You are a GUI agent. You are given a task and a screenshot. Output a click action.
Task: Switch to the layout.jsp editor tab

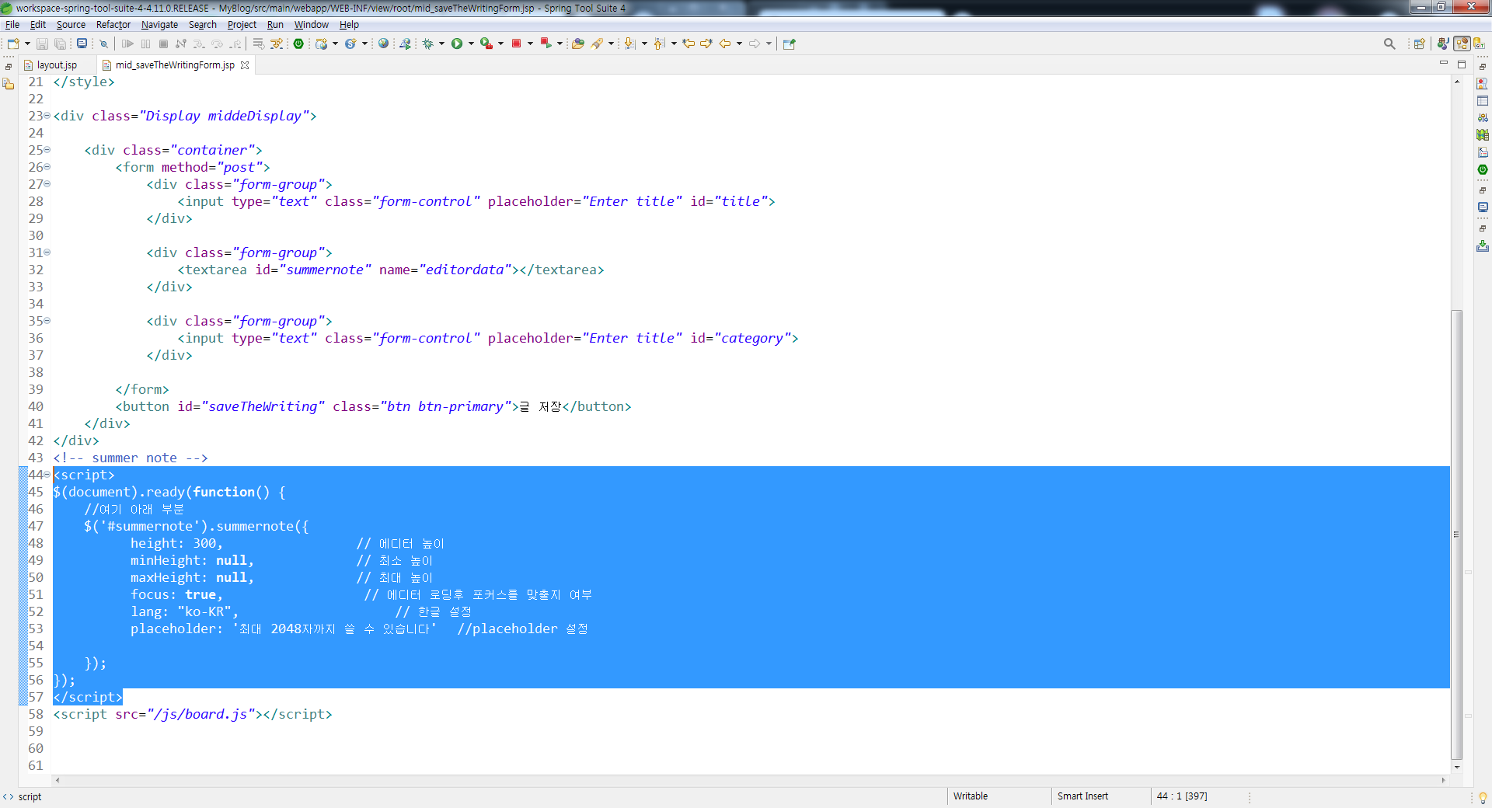tap(57, 65)
